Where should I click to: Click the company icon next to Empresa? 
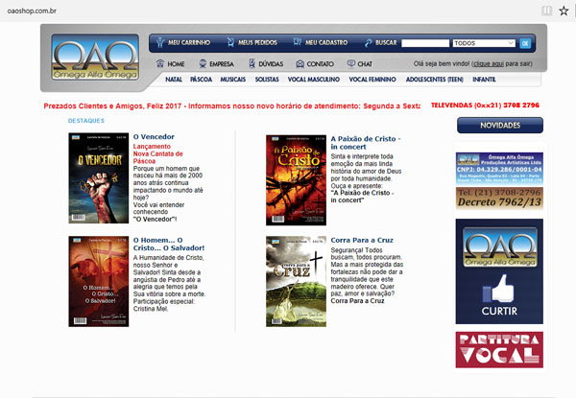[203, 64]
